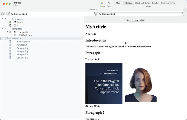Open the Timeline view
Screen dimensions: 187x120
156,3
